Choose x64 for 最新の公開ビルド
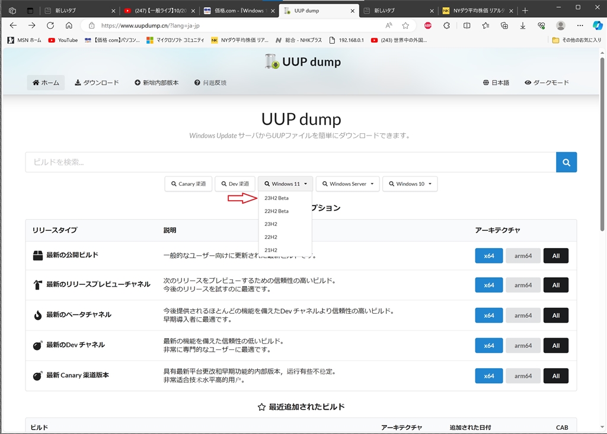Image resolution: width=607 pixels, height=434 pixels. point(489,256)
